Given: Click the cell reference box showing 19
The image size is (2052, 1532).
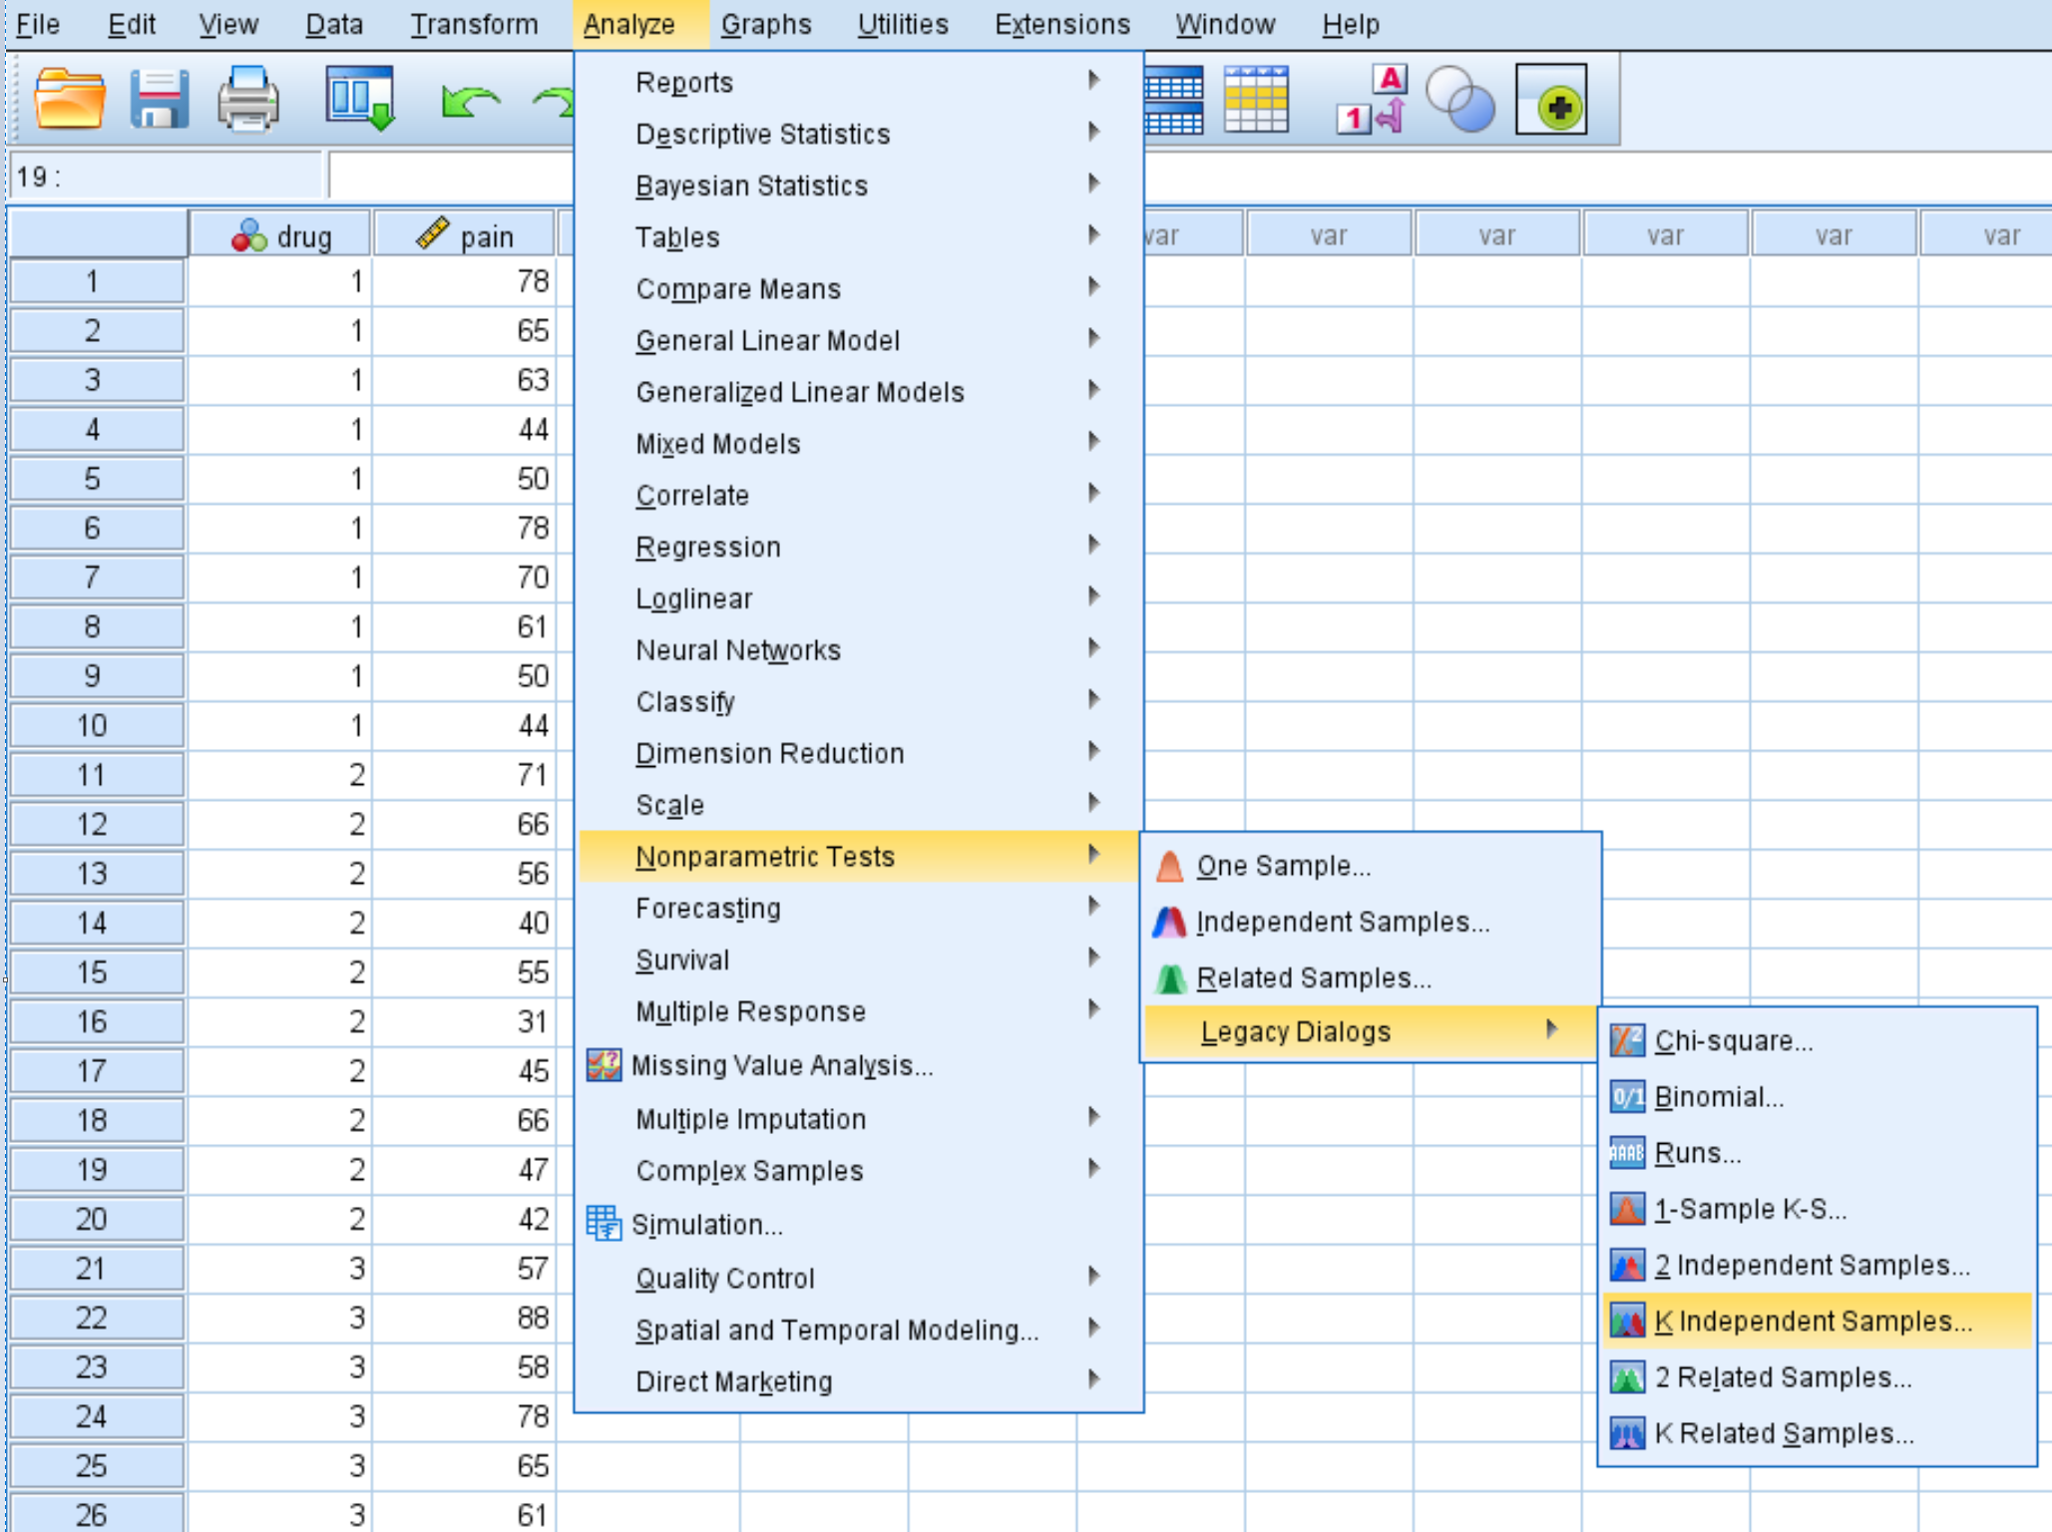Looking at the screenshot, I should tap(165, 177).
